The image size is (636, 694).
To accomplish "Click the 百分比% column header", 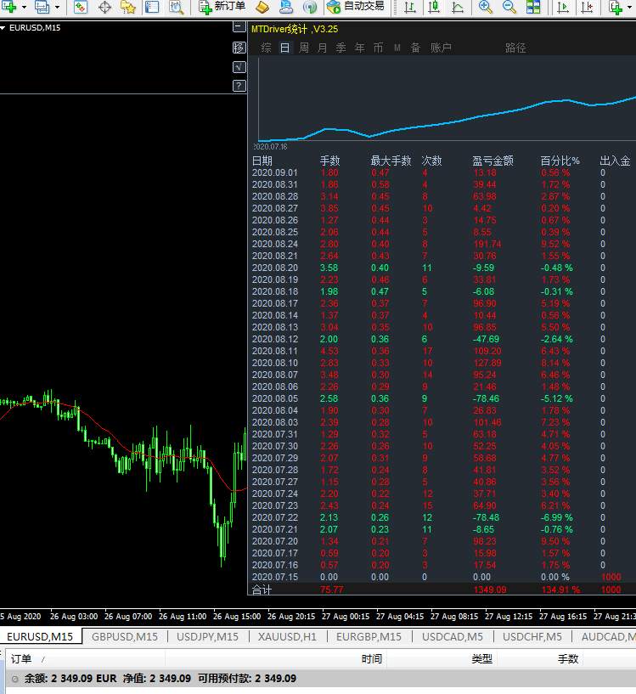I will (560, 161).
